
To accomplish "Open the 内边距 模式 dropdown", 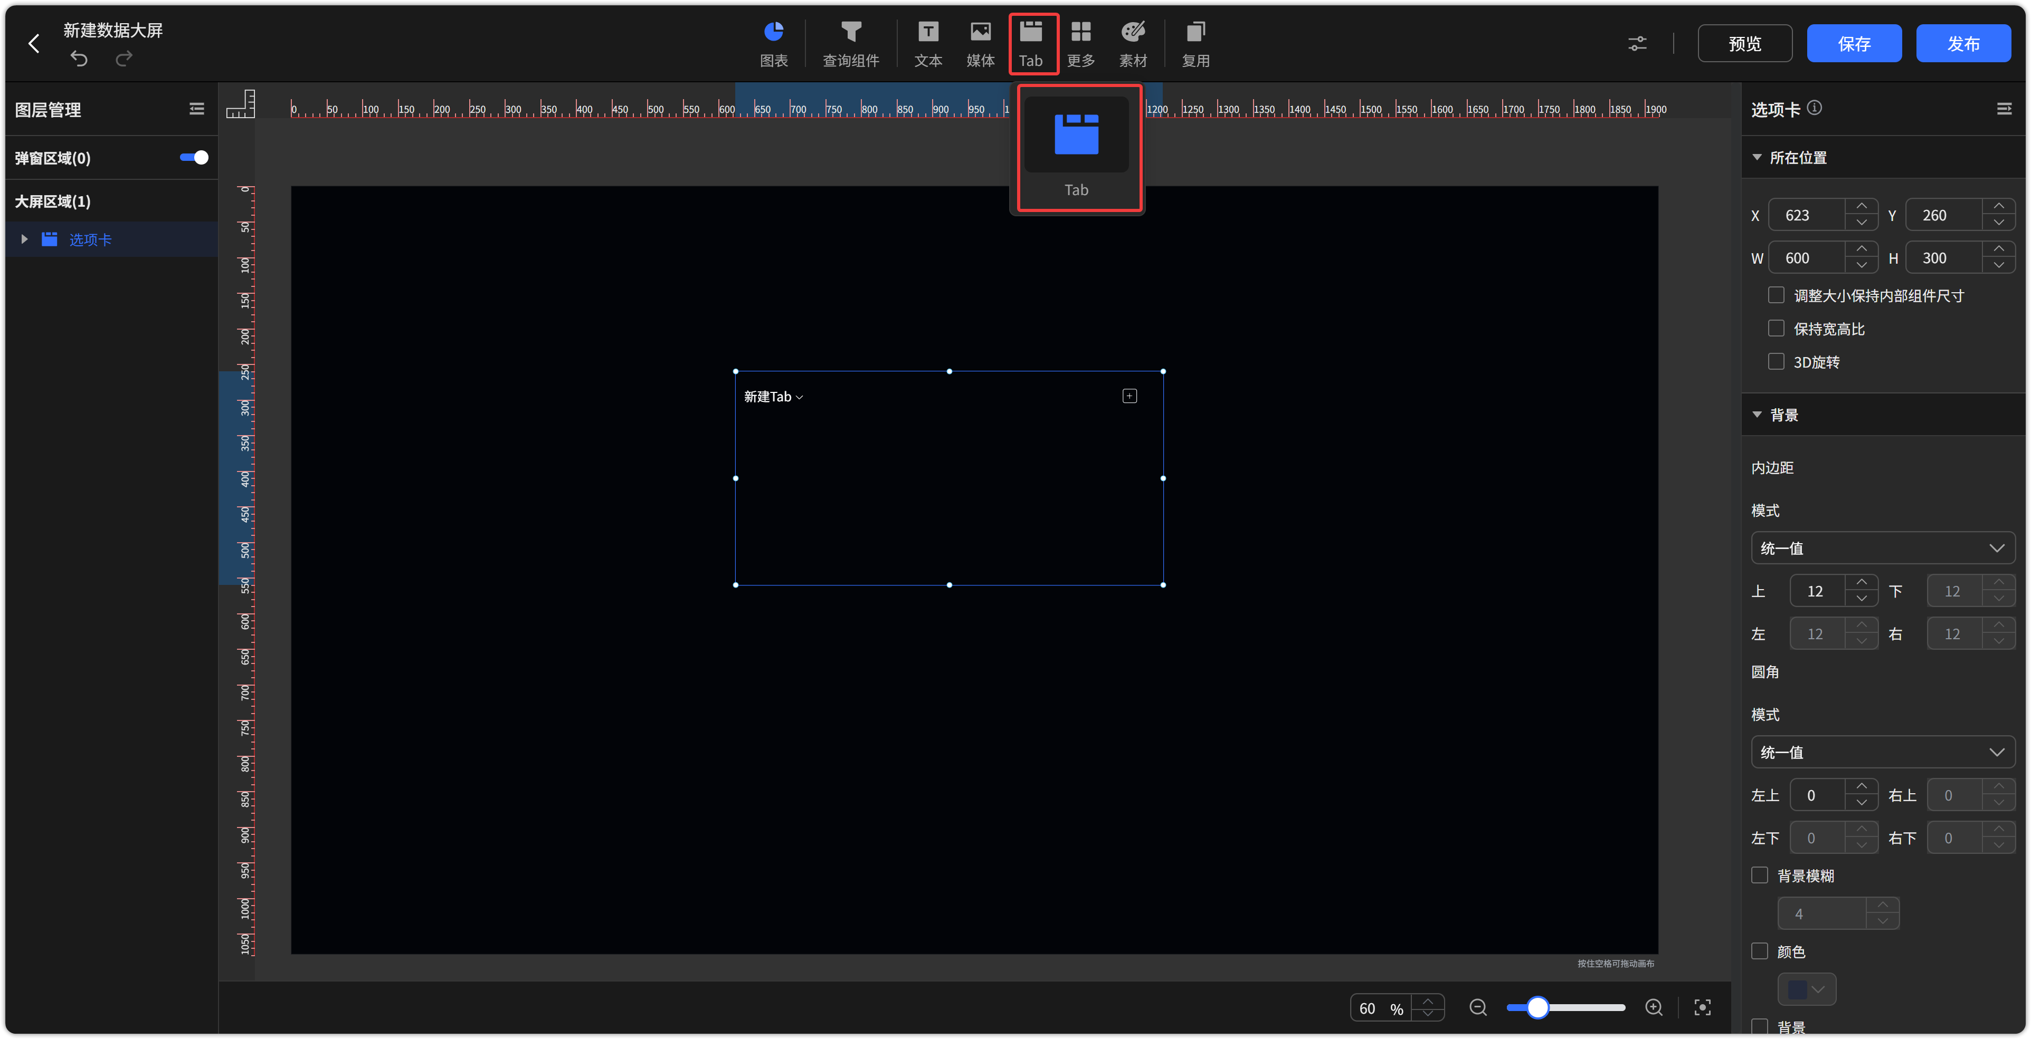I will [x=1882, y=549].
